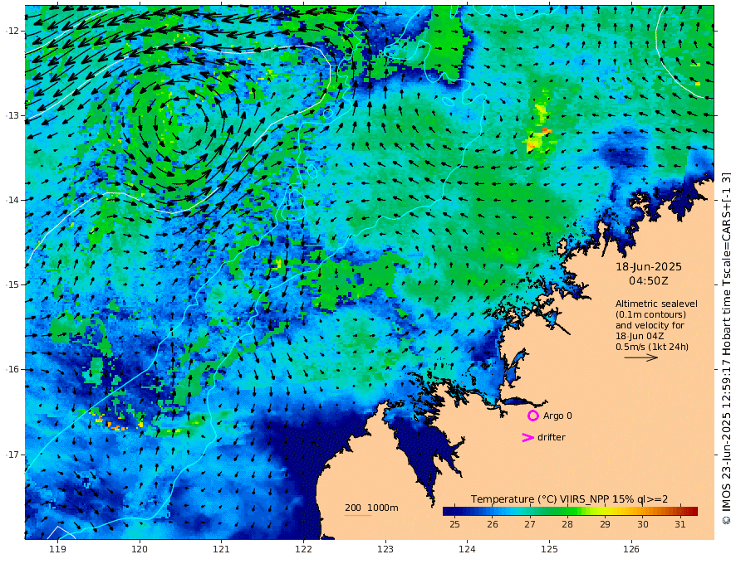The height and width of the screenshot is (564, 731).
Task: Click the time label 04:50Z
Action: click(649, 281)
